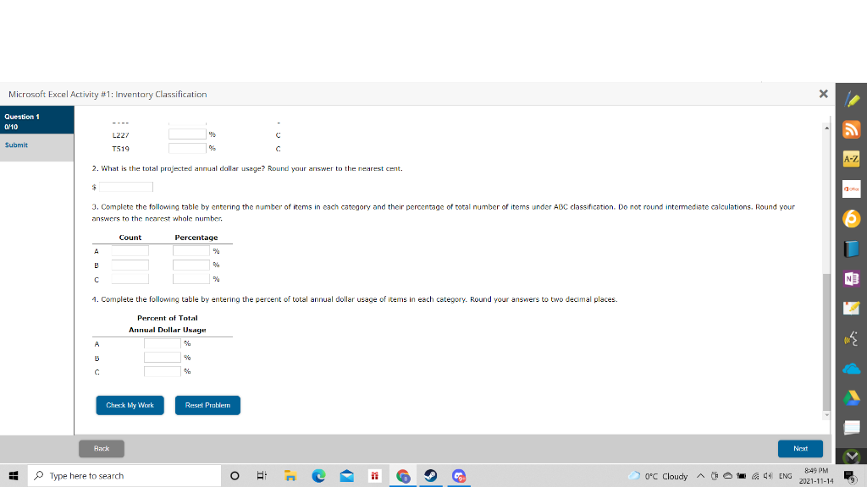This screenshot has height=487, width=867.
Task: Open Microsoft Edge from the taskbar
Action: pyautogui.click(x=319, y=476)
